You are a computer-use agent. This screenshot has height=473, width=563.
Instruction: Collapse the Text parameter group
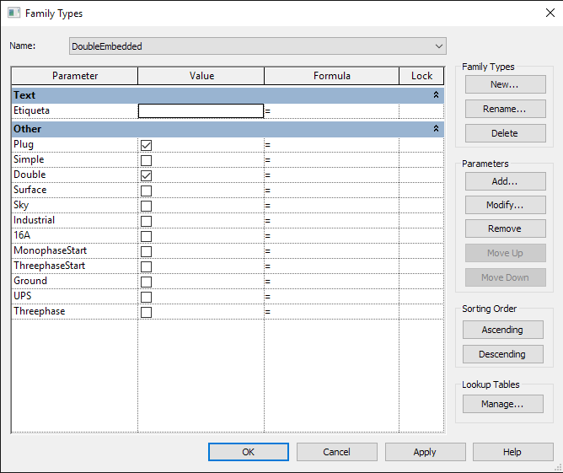click(x=436, y=94)
